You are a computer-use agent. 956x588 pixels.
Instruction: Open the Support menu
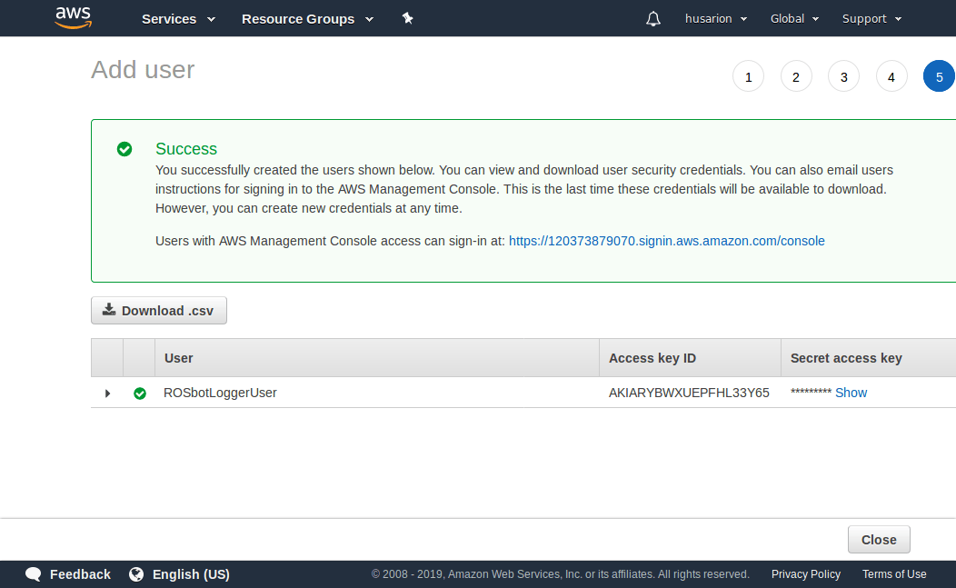coord(871,19)
